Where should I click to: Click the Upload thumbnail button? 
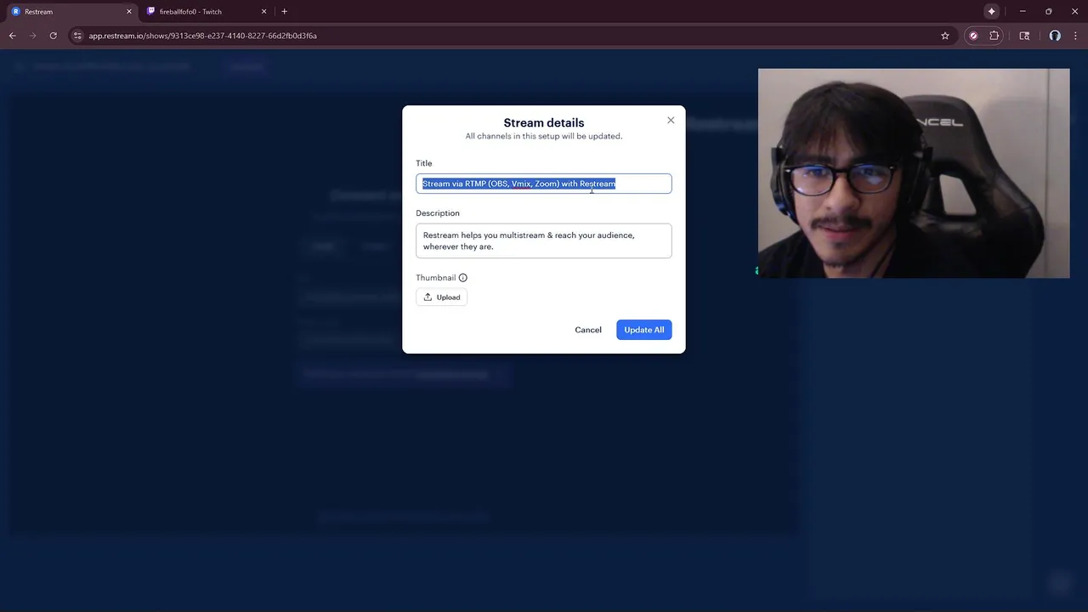(441, 297)
